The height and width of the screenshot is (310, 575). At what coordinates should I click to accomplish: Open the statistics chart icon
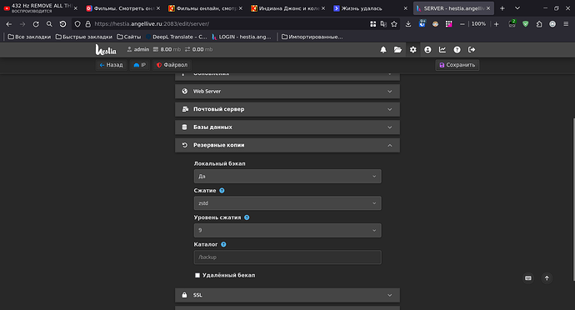(x=442, y=49)
